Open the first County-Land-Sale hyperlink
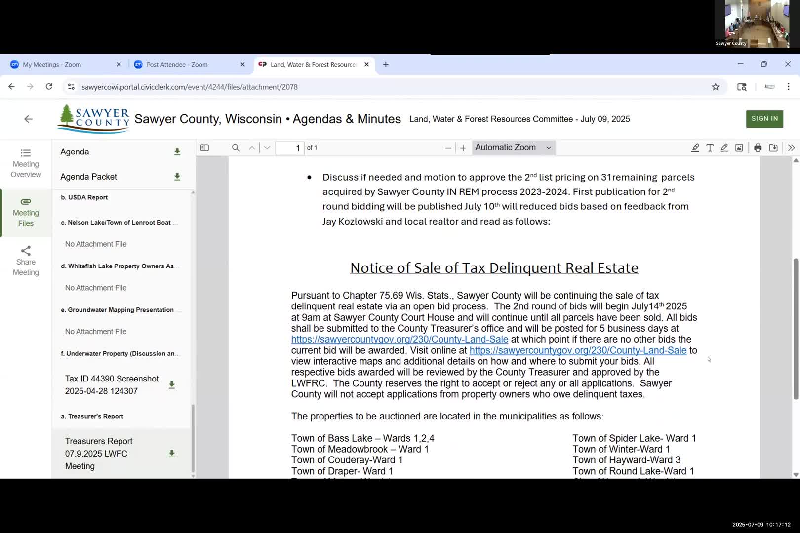The height and width of the screenshot is (533, 800). 399,339
